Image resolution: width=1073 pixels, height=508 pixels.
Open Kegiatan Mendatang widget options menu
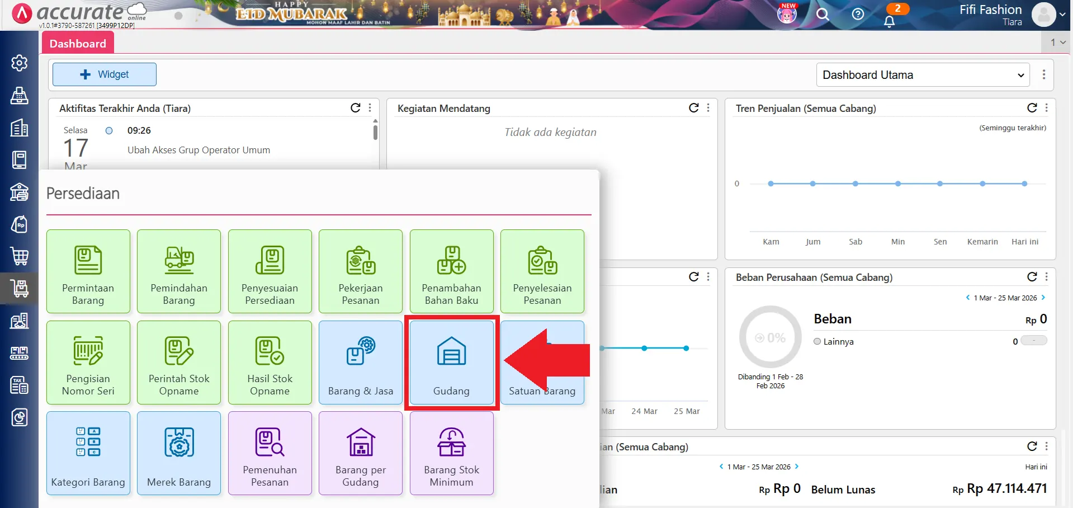pos(708,108)
